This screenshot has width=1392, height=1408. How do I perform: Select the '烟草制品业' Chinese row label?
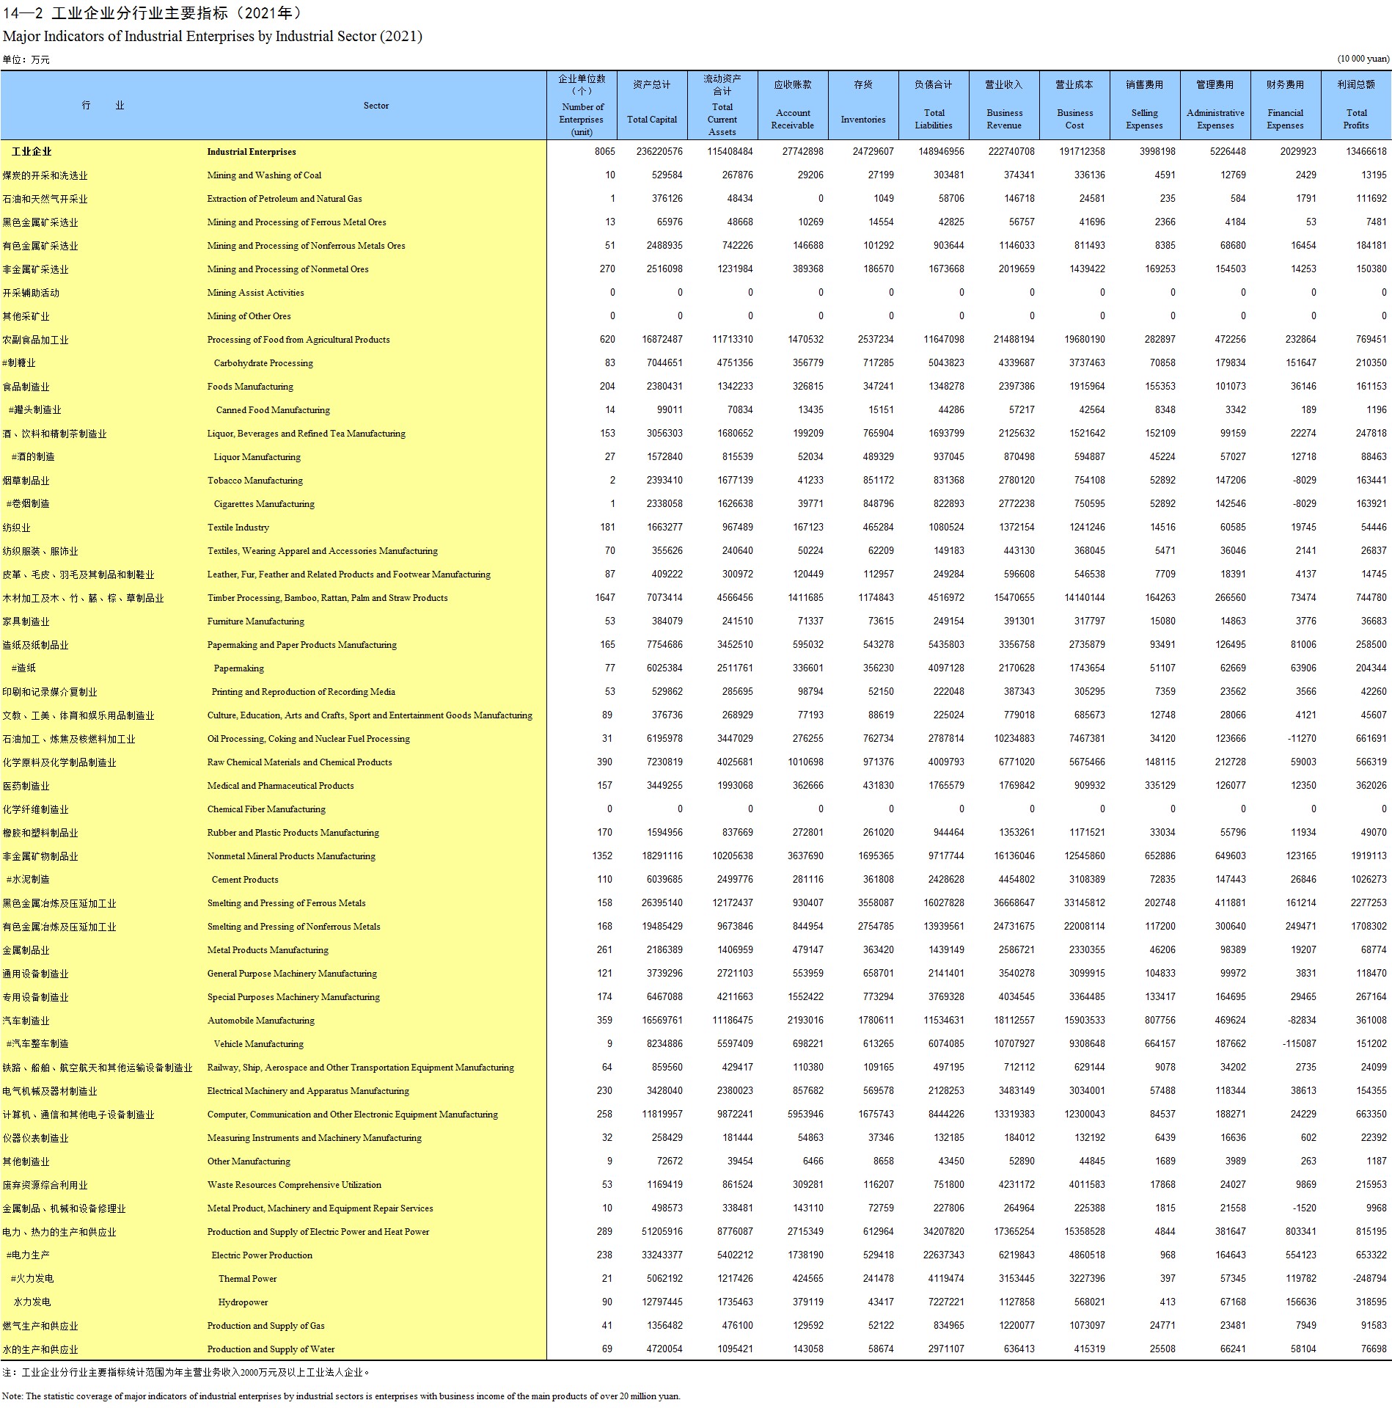tap(26, 481)
